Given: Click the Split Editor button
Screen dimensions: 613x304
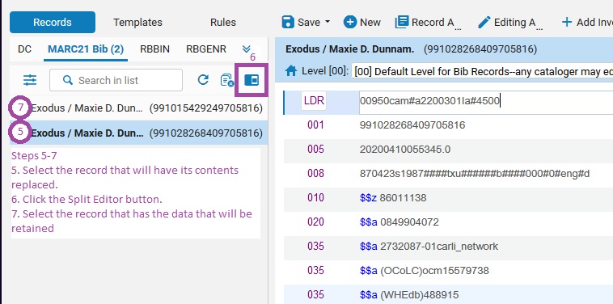Looking at the screenshot, I should tap(252, 80).
